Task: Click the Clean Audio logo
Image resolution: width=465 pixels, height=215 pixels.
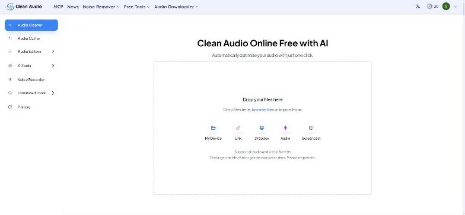Action: tap(24, 7)
